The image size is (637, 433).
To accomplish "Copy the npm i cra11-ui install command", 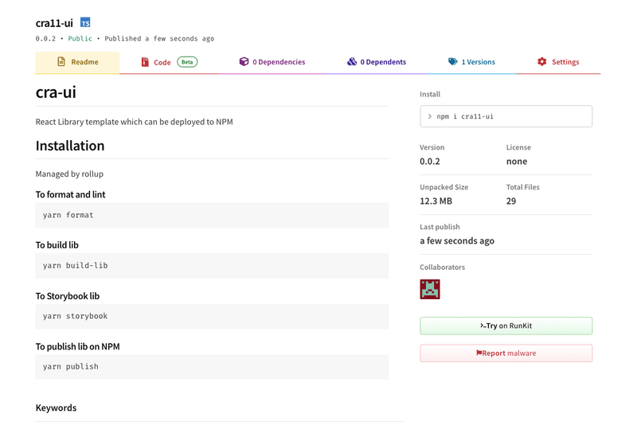I will 506,116.
